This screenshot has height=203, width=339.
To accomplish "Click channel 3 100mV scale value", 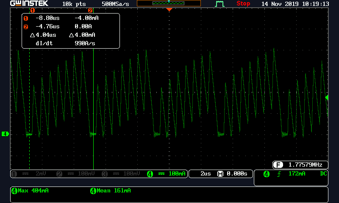I will click(x=132, y=174).
